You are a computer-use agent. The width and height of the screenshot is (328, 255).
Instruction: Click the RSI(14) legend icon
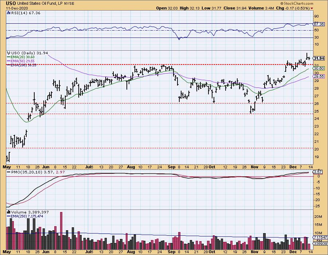(x=9, y=13)
